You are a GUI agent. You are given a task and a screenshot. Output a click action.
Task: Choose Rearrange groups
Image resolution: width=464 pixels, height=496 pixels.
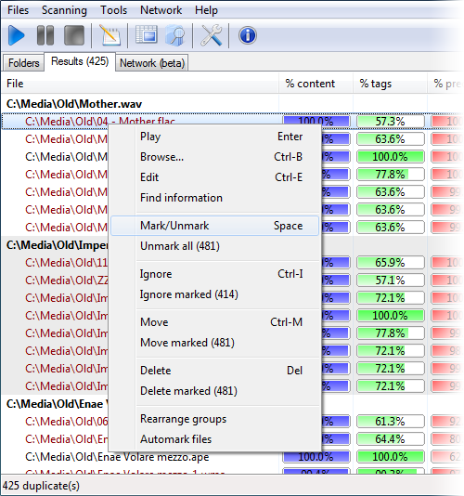point(215,419)
